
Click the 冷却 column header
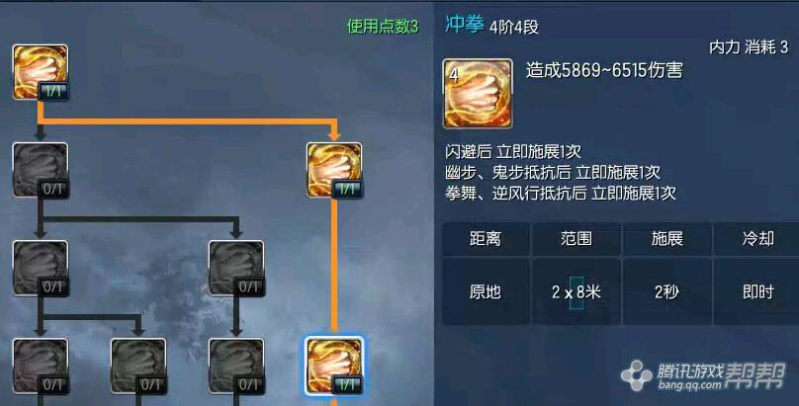(757, 239)
